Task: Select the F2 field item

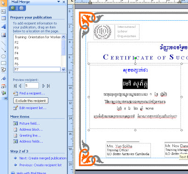Action: pos(37,42)
